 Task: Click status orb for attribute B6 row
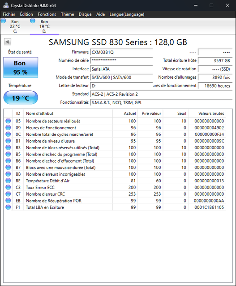click(x=8, y=161)
